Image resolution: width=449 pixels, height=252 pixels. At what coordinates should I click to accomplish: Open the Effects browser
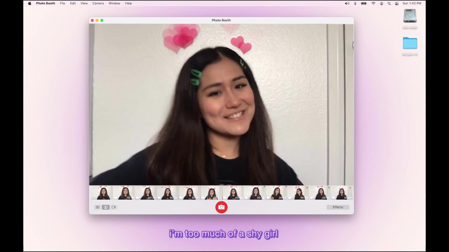point(338,207)
